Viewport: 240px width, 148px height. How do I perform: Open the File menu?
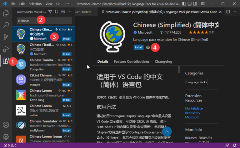tap(13, 4)
